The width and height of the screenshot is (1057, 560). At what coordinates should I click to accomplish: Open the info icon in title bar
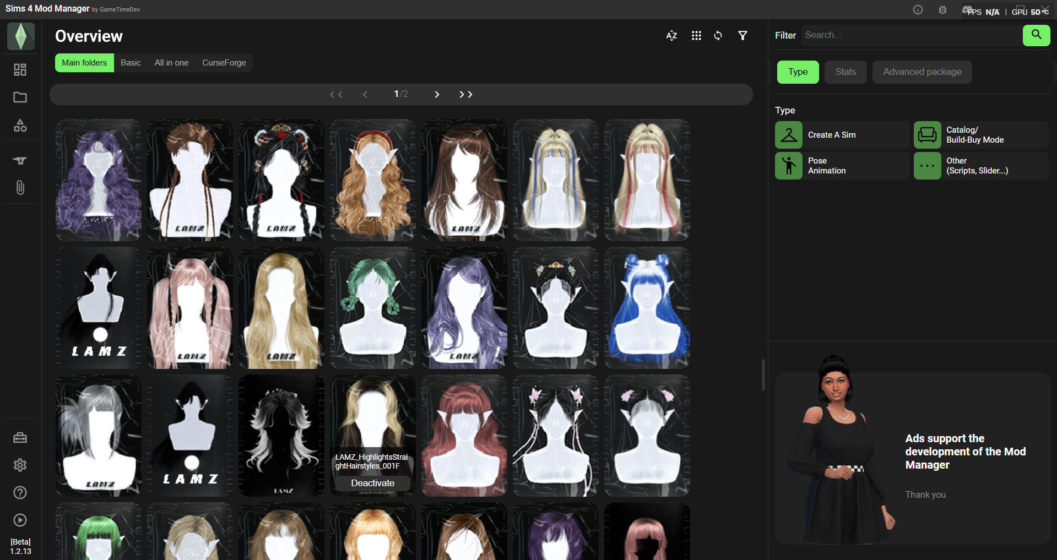918,10
